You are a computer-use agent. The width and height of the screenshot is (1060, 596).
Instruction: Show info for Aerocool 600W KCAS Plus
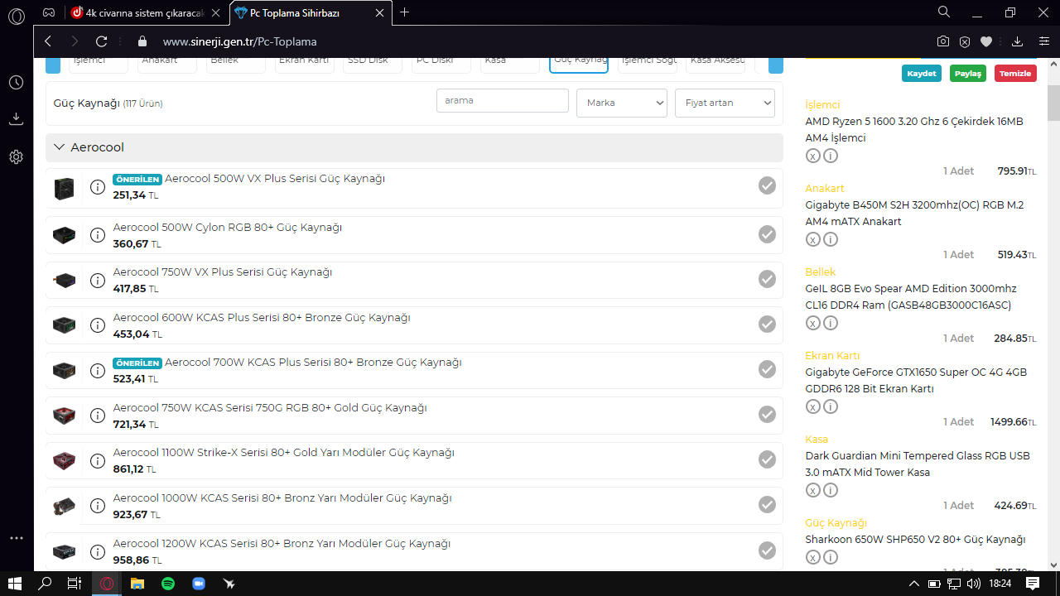[98, 325]
